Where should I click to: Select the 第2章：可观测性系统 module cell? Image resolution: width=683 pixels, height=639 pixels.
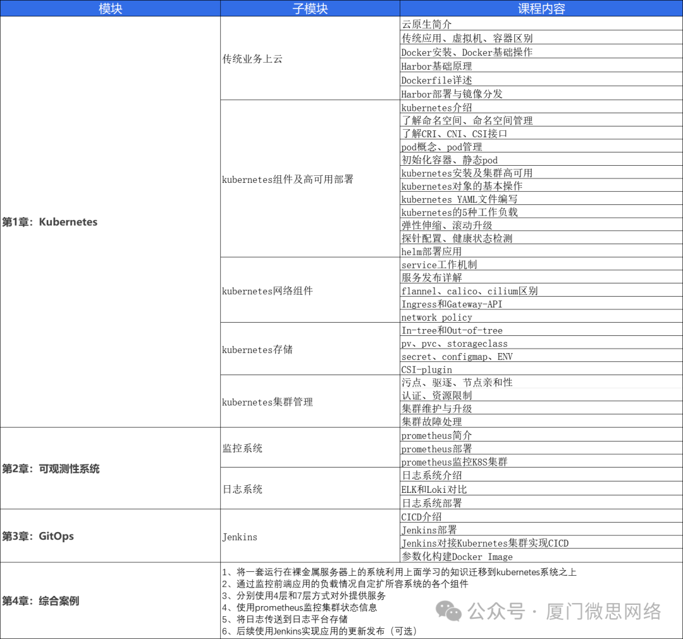(x=110, y=468)
